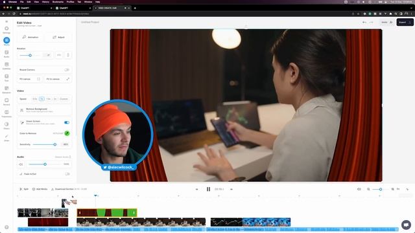Click the Untitled Project name field
Screen dimensions: 415x233
[x=90, y=22]
